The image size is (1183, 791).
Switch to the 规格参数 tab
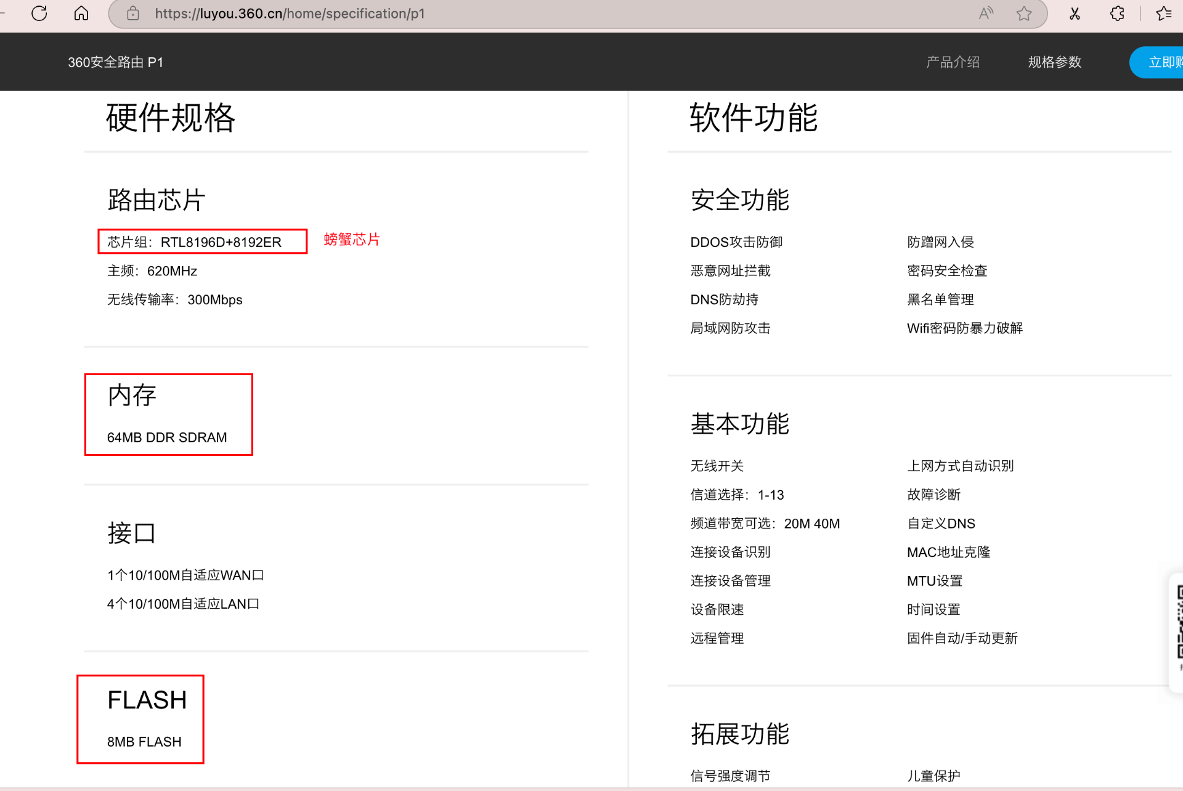point(1054,62)
